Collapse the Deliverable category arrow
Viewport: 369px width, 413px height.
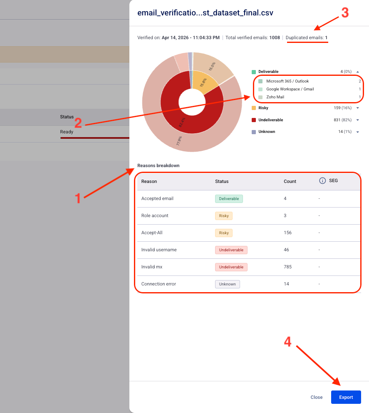coord(358,72)
